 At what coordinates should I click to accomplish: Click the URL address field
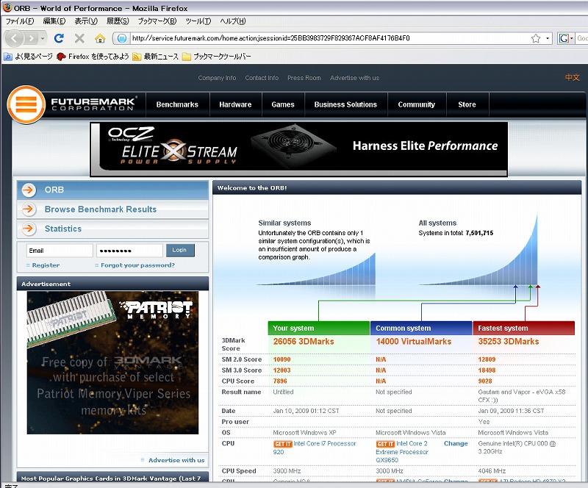pos(329,38)
